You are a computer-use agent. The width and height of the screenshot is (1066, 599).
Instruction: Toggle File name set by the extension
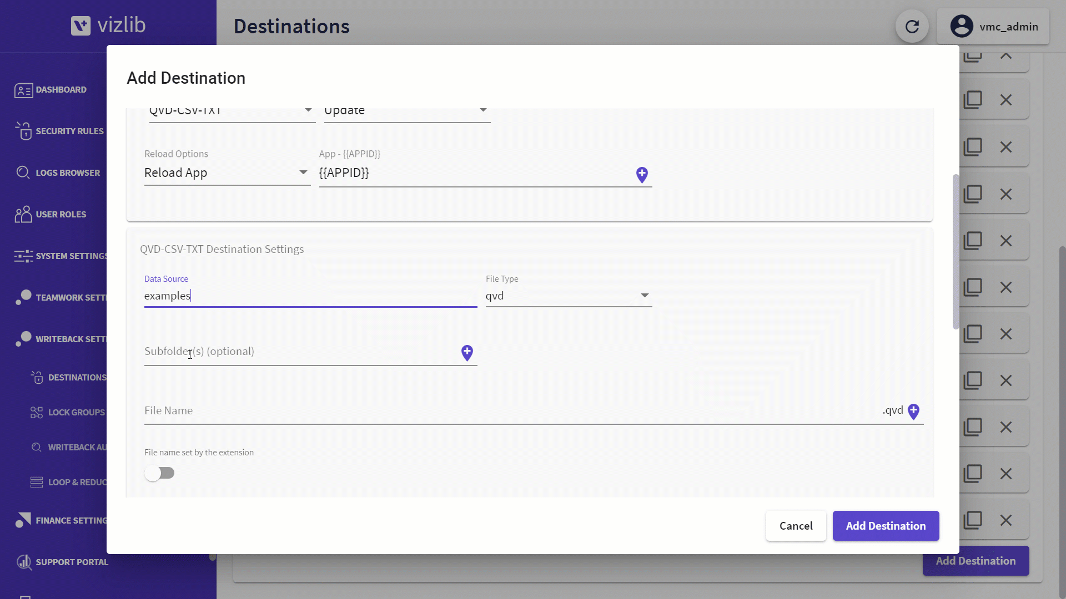159,473
